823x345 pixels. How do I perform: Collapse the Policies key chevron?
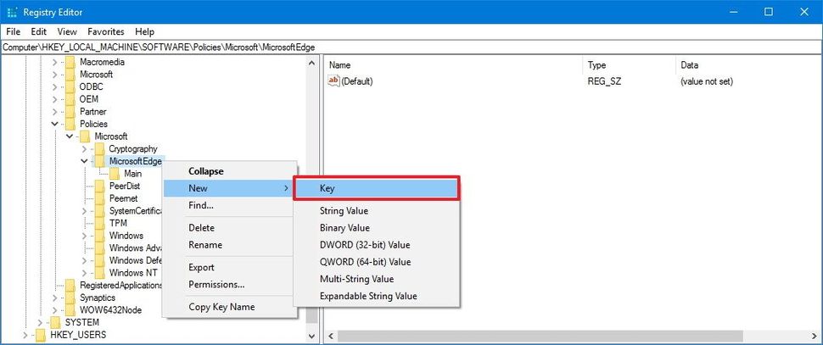54,124
